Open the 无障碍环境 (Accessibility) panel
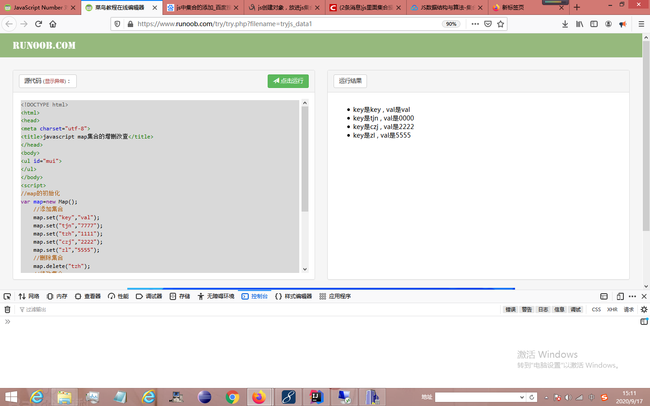 216,296
